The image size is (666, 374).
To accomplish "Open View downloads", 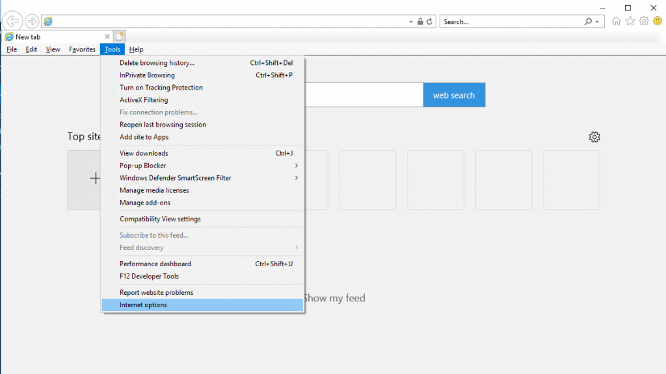I will pos(203,153).
